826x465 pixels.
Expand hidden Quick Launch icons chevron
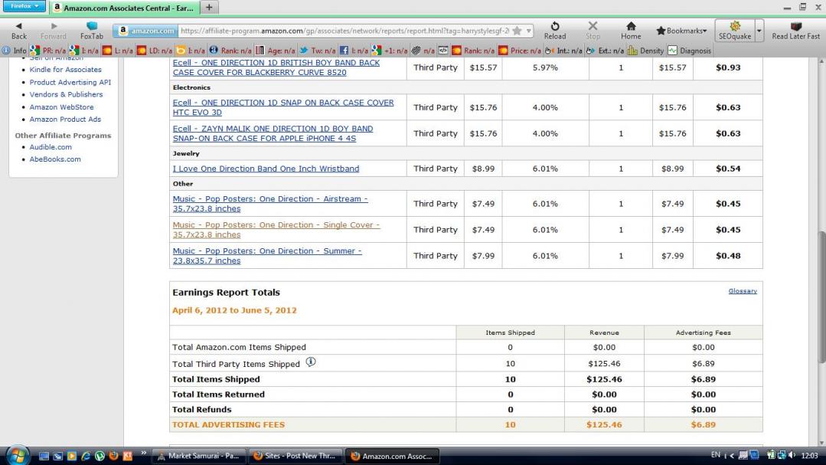[143, 454]
